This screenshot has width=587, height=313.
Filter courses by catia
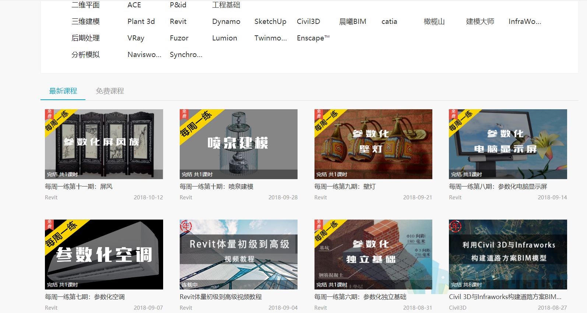click(389, 21)
